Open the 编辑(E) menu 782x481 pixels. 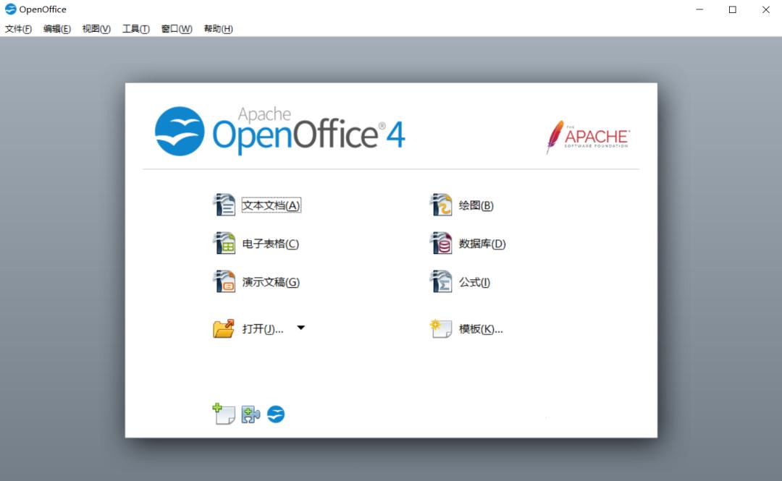[57, 29]
